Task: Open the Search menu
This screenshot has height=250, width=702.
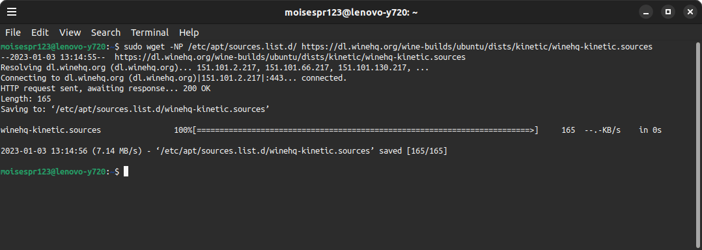Action: (105, 33)
